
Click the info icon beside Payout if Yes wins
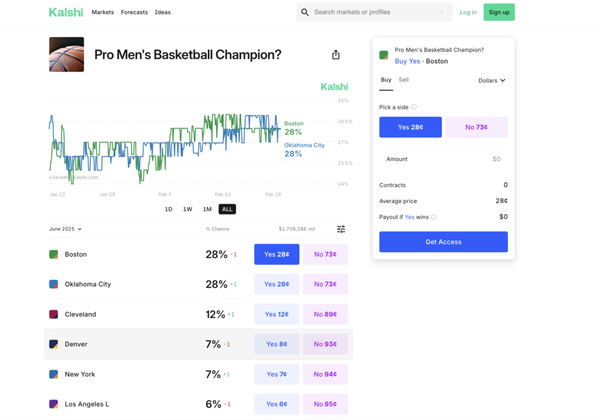point(434,217)
